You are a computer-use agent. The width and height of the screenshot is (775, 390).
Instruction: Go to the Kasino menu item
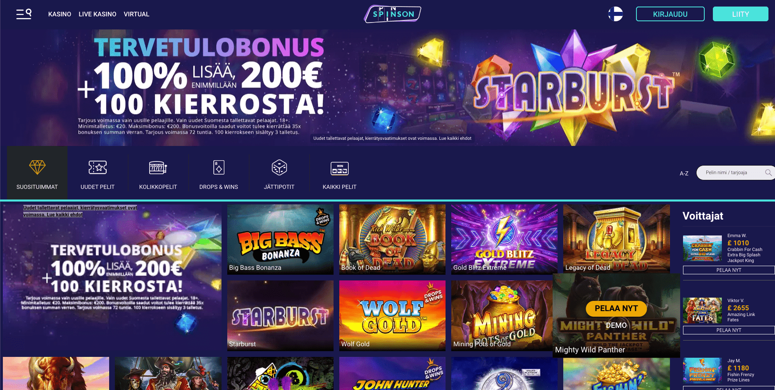coord(60,14)
